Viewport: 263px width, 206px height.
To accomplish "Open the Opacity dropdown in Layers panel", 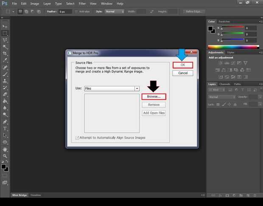I will coord(260,97).
